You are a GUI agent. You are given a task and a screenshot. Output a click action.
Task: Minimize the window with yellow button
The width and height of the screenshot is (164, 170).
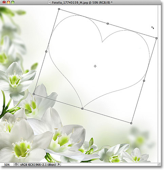(8, 2)
